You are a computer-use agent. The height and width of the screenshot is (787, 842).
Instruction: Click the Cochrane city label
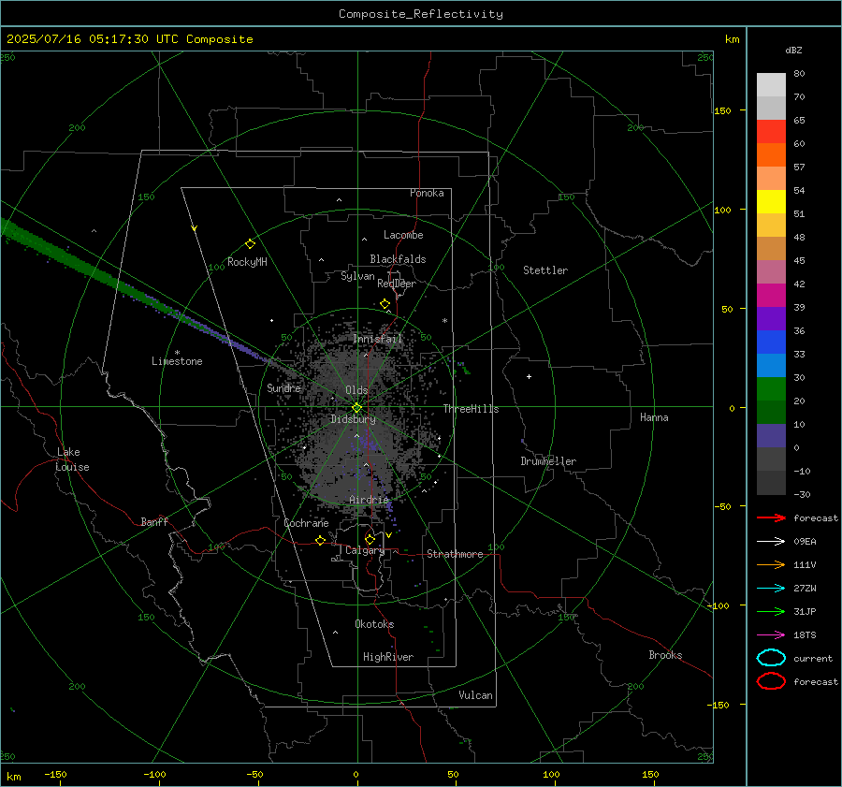[306, 523]
